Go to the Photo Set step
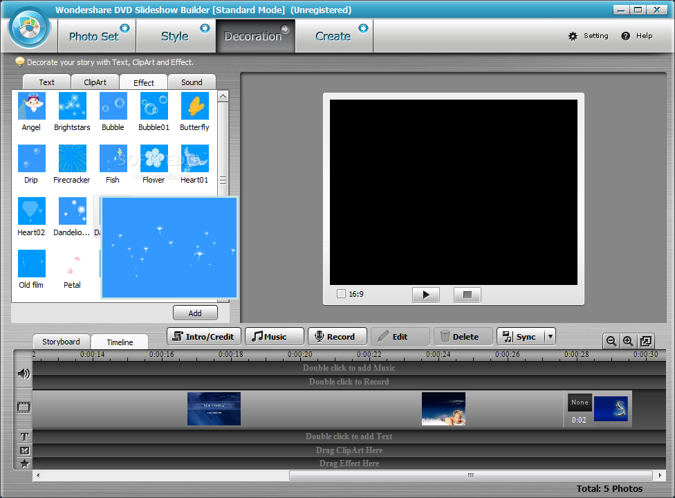Image resolution: width=675 pixels, height=498 pixels. coord(98,36)
